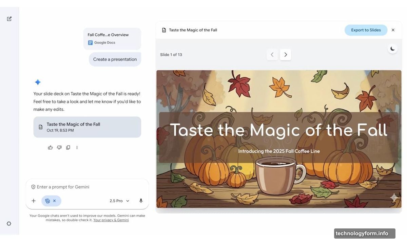This screenshot has height=242, width=407.
Task: Click the panel title 'Taste the Magic of the Fall'
Action: (x=193, y=30)
